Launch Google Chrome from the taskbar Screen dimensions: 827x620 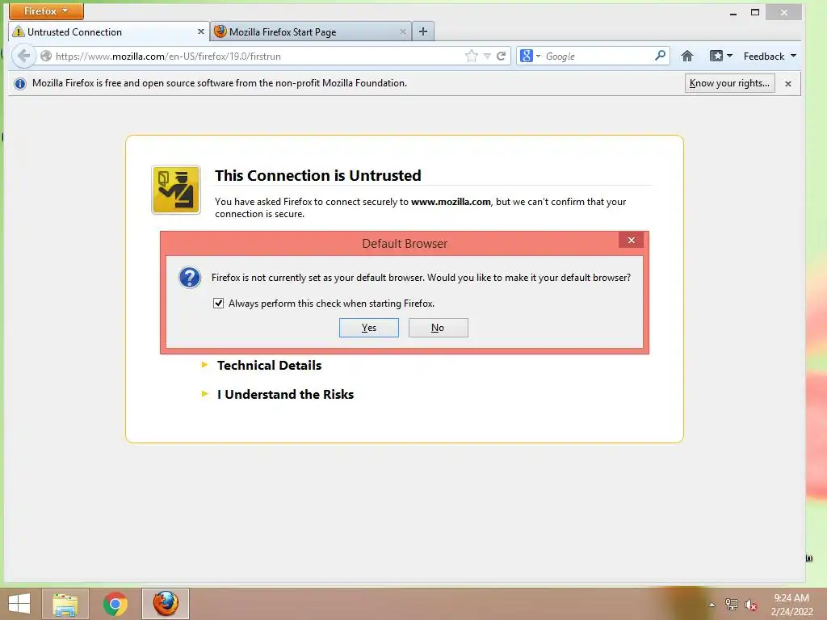[x=115, y=604]
